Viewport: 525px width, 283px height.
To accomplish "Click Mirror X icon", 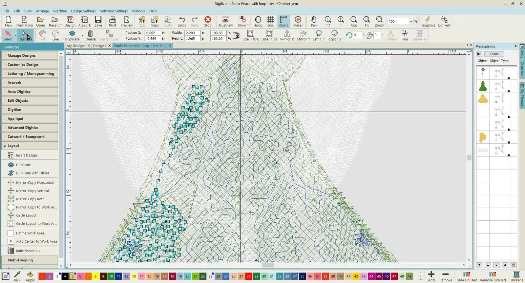I will 287,35.
